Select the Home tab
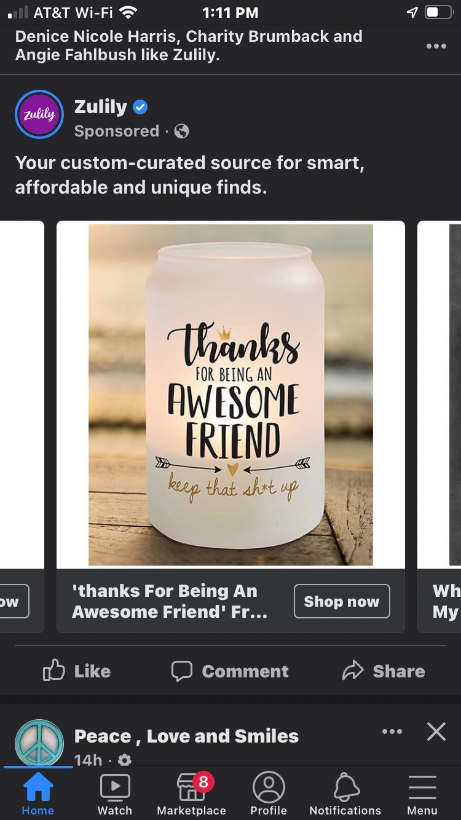The height and width of the screenshot is (820, 461). pyautogui.click(x=38, y=794)
